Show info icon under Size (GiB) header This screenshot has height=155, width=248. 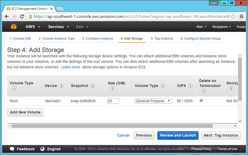tap(112, 88)
